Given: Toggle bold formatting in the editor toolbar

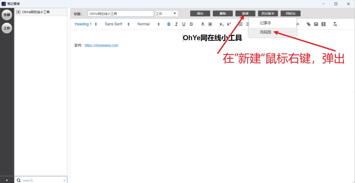Looking at the screenshot, I should 169,24.
